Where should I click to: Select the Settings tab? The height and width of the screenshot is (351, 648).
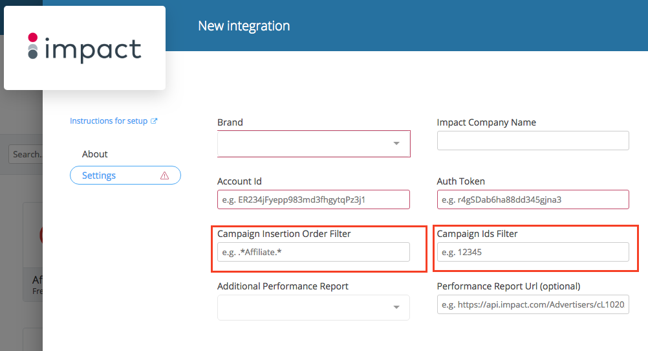pos(99,175)
